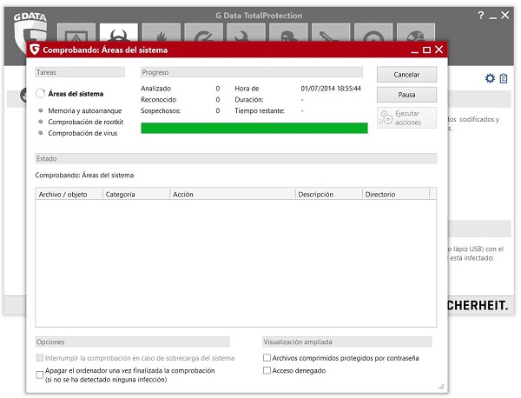Screen dimensions: 521x398
Task: Click the help question mark in G Data window
Action: 481,15
